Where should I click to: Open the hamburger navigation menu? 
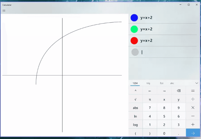4,11
